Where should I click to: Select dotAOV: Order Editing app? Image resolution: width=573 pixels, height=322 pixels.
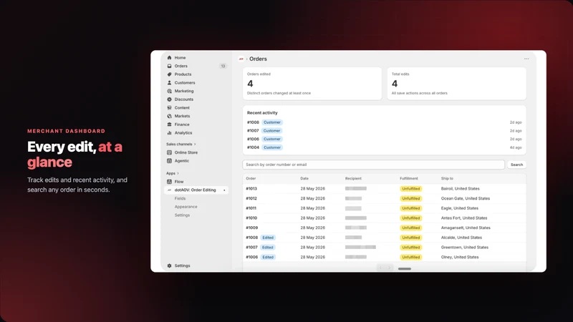196,190
